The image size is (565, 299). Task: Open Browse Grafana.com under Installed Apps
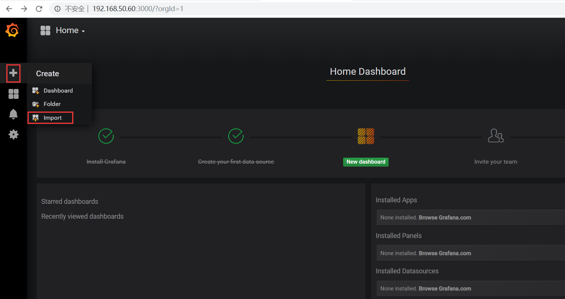point(445,218)
